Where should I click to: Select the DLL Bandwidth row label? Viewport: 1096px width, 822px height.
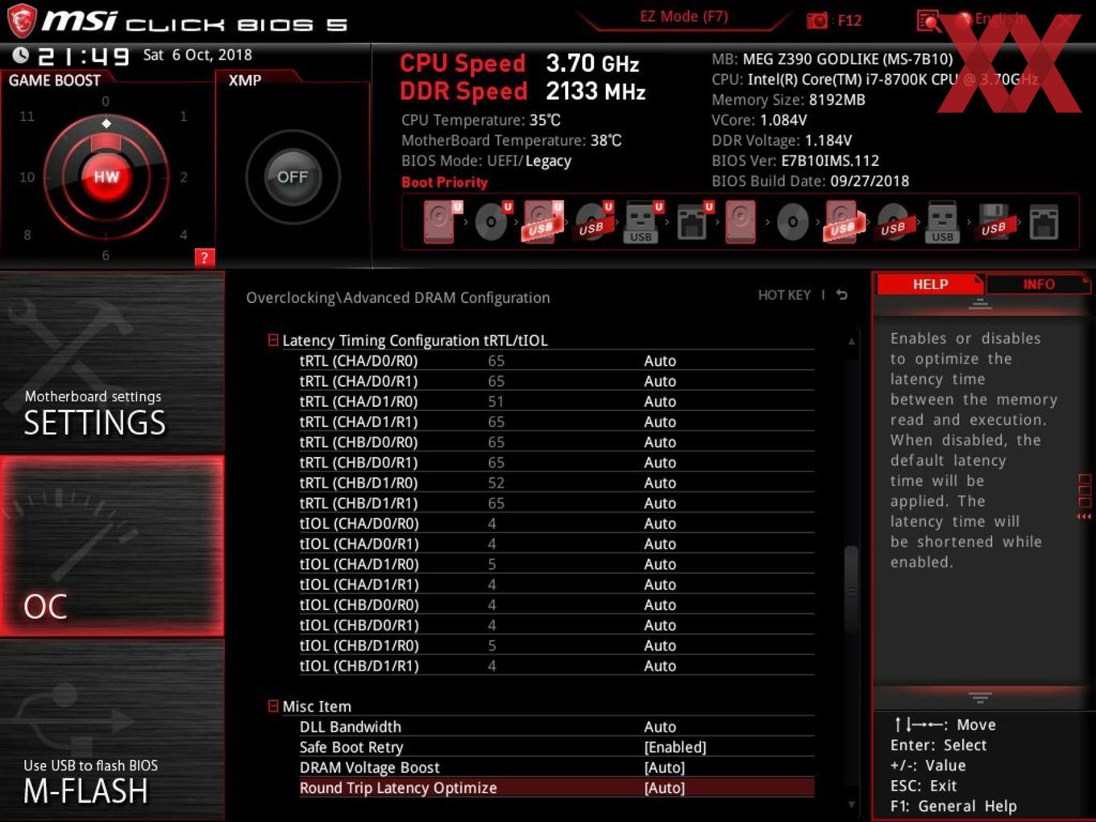(351, 727)
